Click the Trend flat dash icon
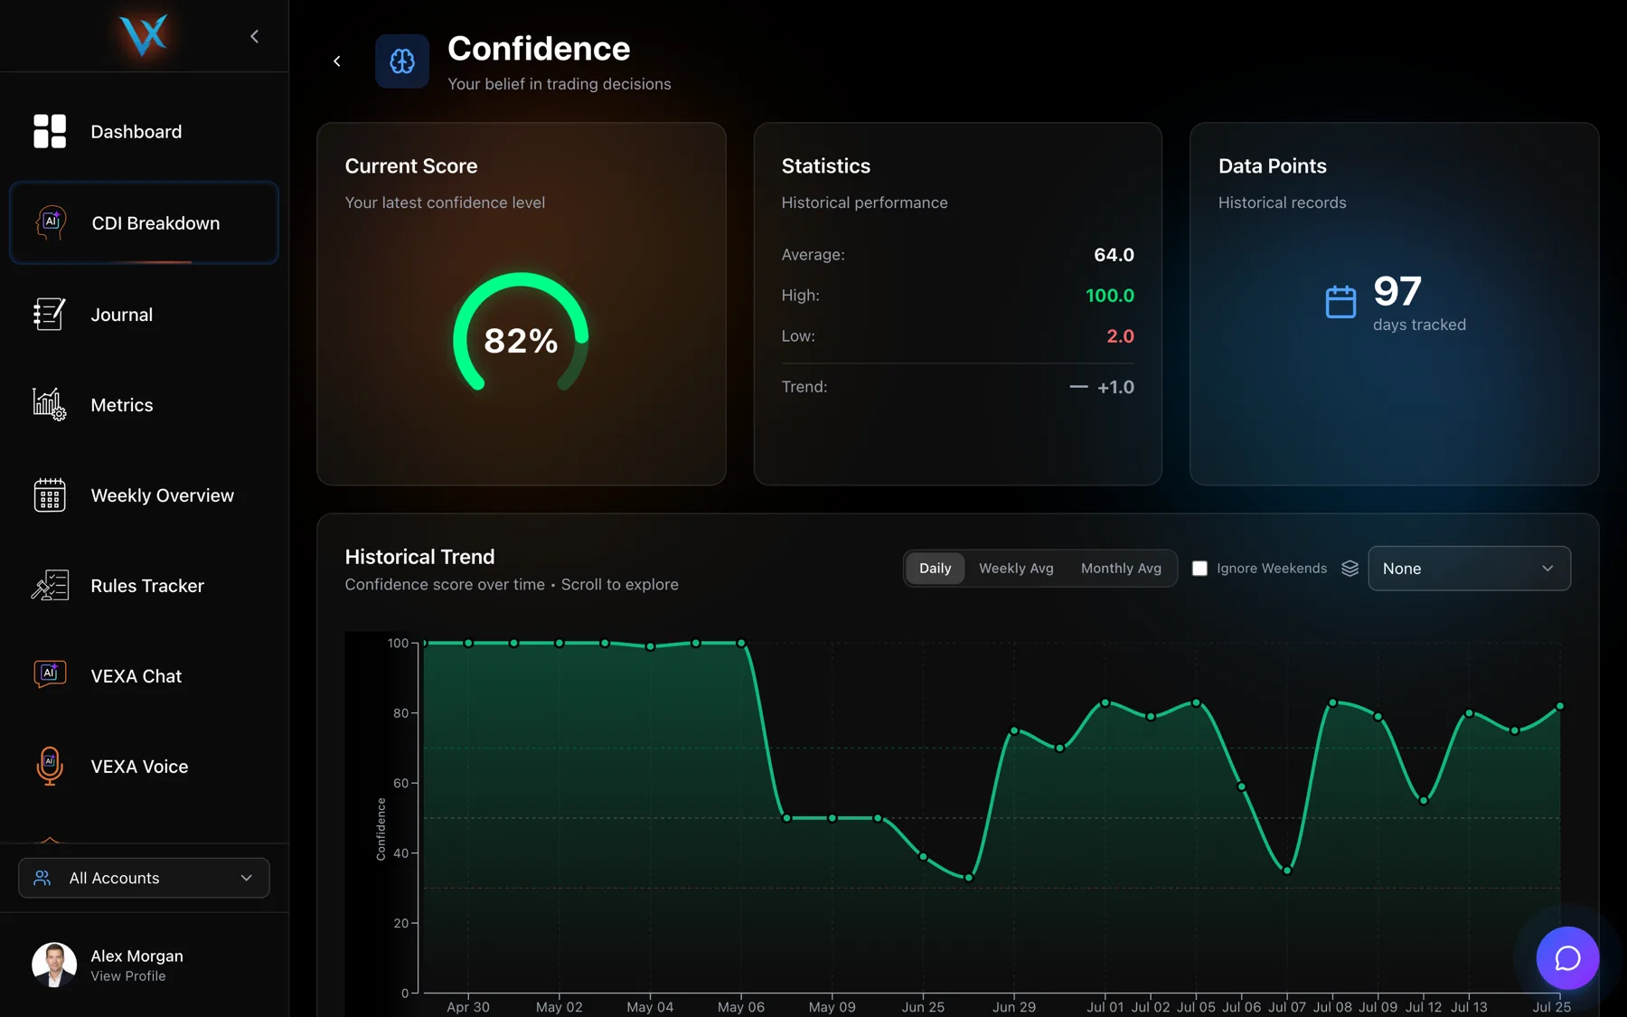Image resolution: width=1627 pixels, height=1017 pixels. click(1078, 387)
